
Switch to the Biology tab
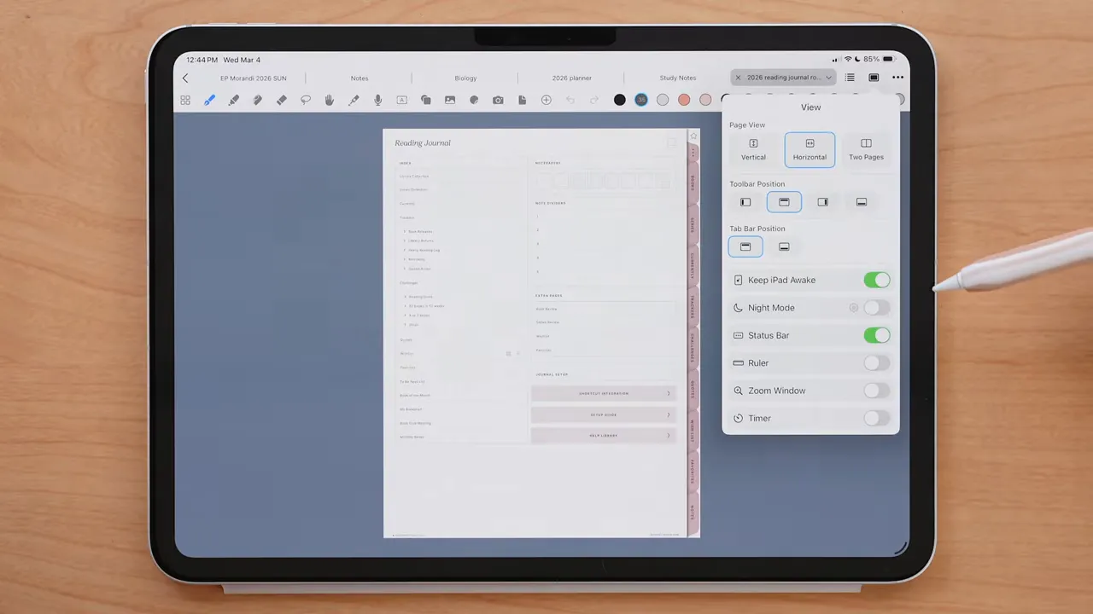pos(465,78)
